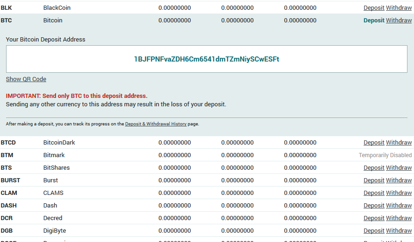Open Withdraw for CLAMS
Image resolution: width=414 pixels, height=242 pixels.
tap(399, 193)
